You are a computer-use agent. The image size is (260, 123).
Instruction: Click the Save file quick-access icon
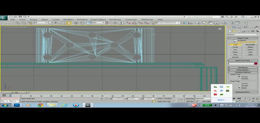pos(20,17)
